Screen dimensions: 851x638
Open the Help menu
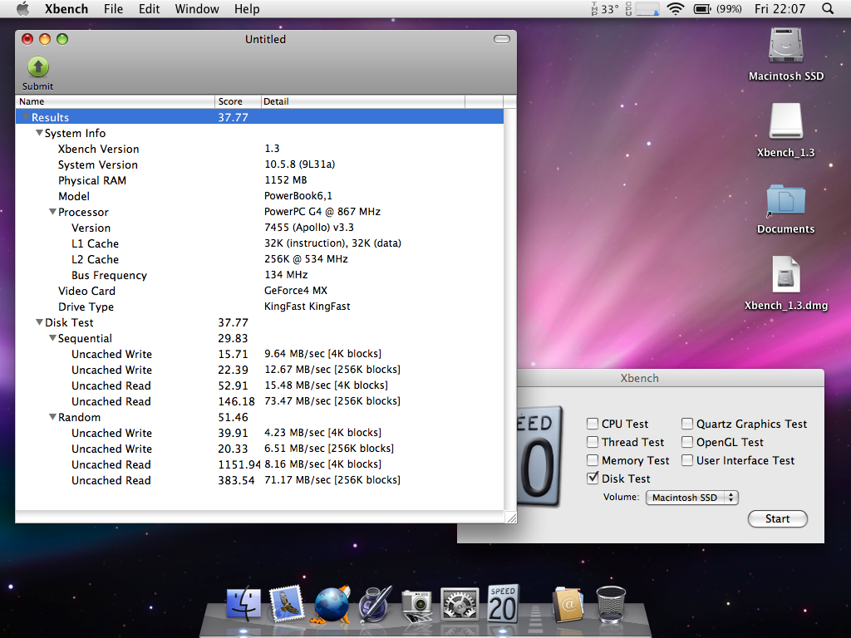tap(247, 8)
